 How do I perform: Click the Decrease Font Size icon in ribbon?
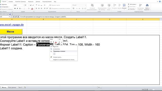pyautogui.click(x=33, y=5)
